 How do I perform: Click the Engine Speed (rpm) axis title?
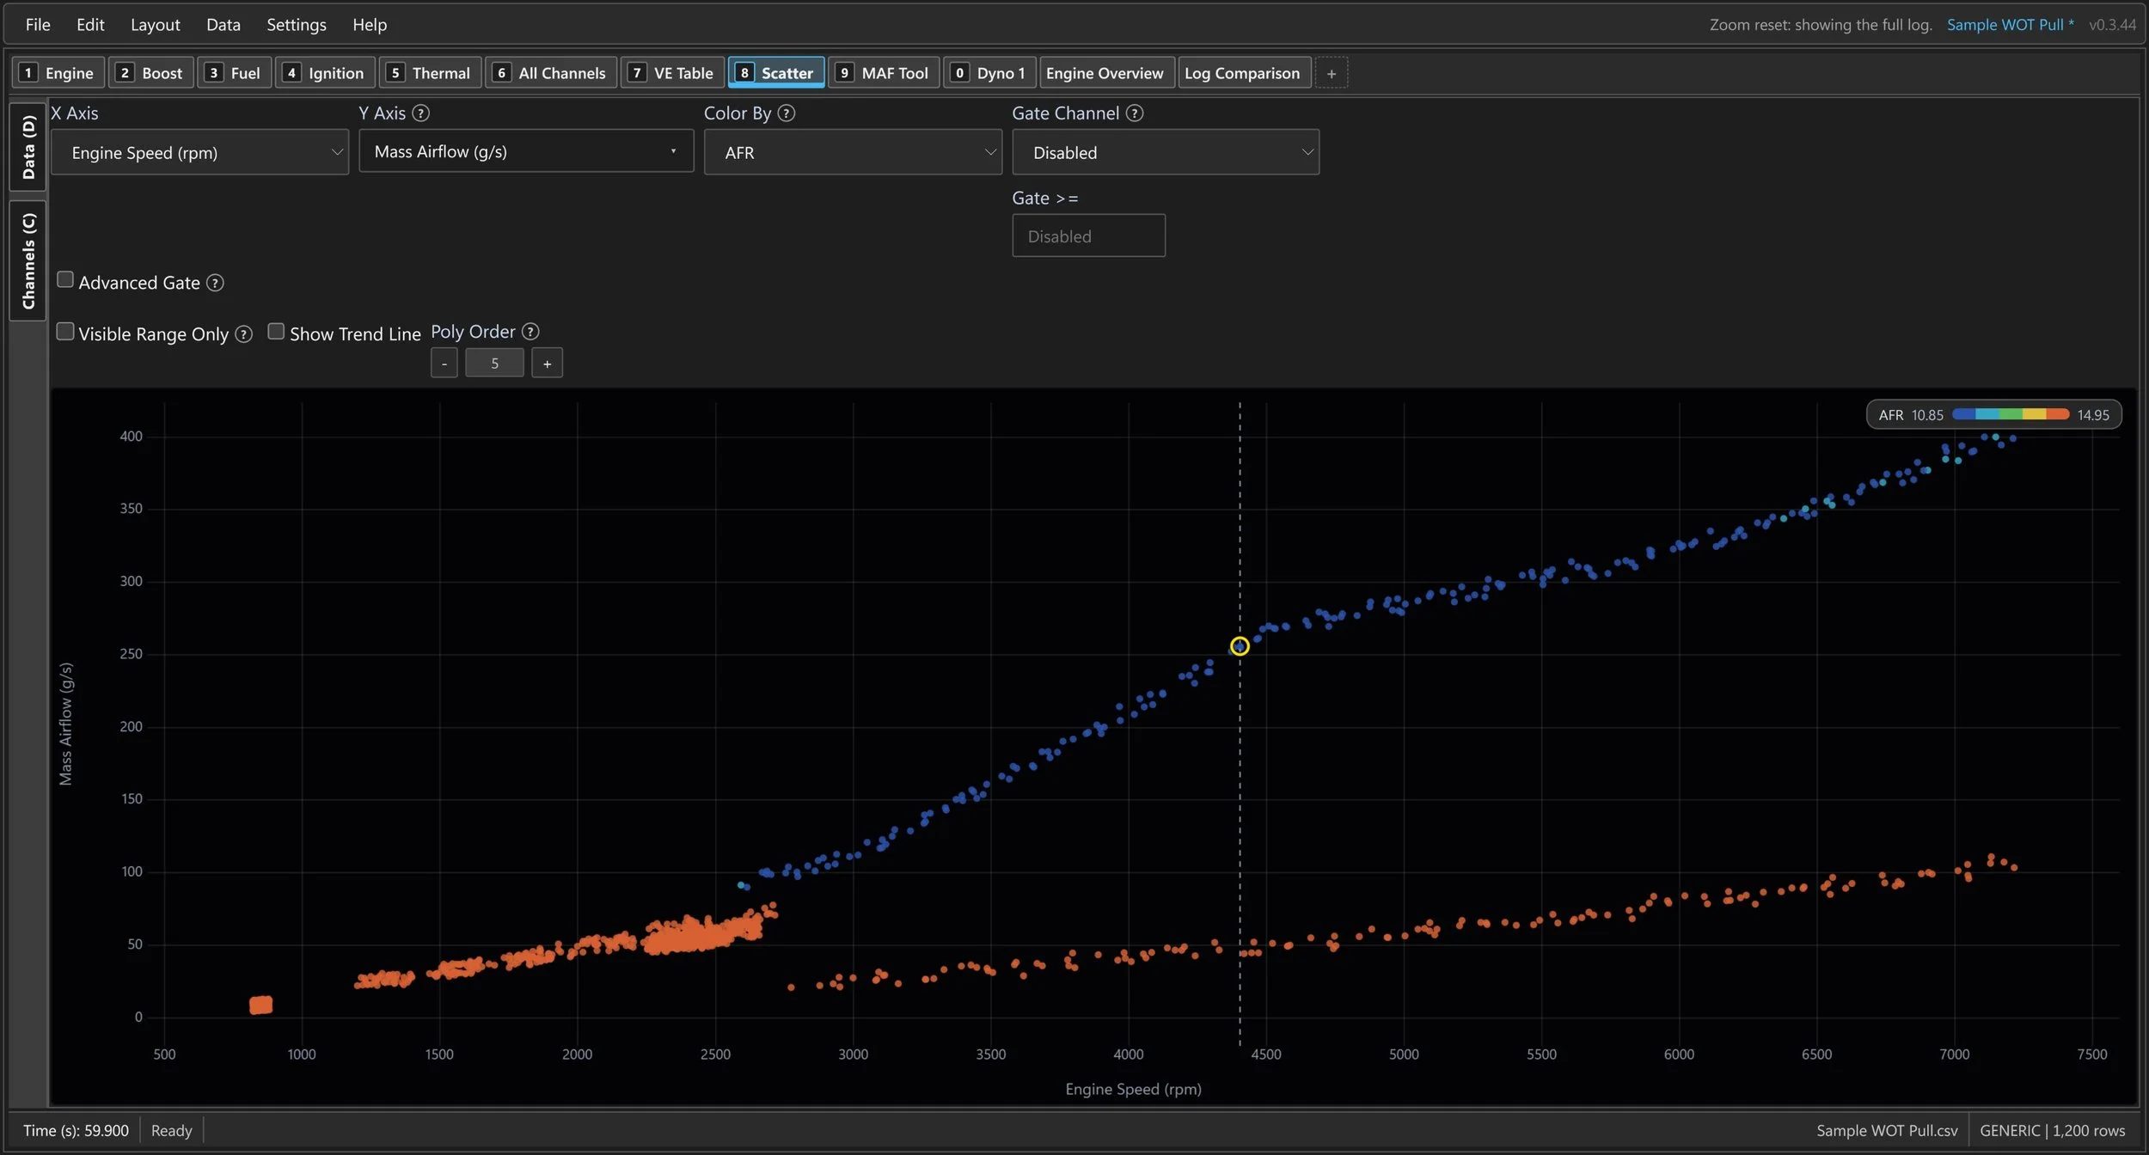(x=1133, y=1089)
